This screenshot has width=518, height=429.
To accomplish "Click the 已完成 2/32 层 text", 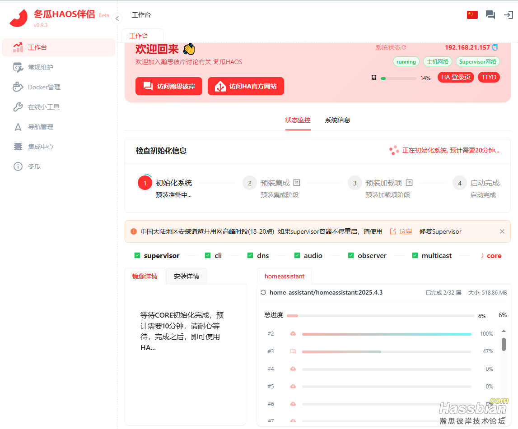I will click(443, 293).
